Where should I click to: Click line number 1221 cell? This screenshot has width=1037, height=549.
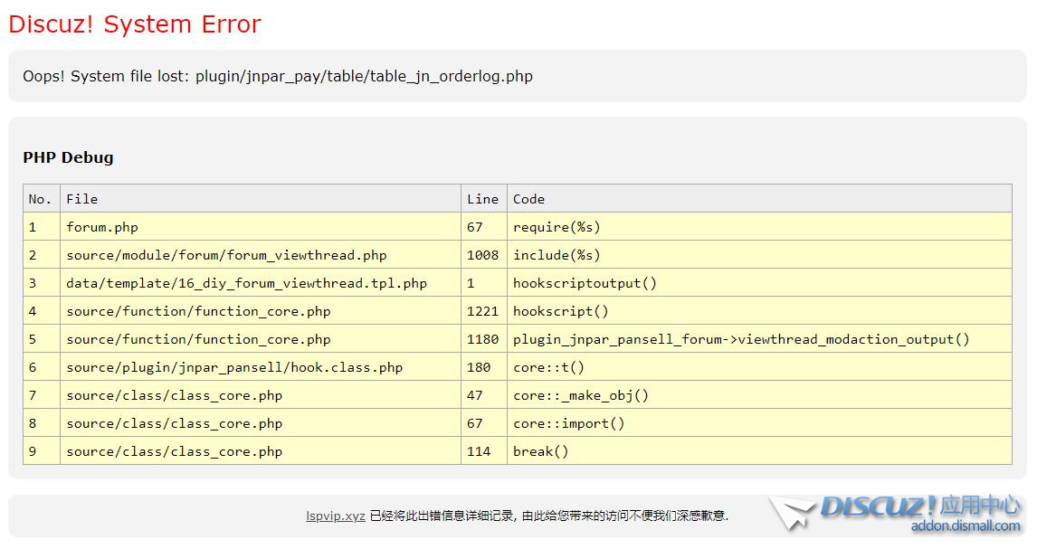[x=482, y=311]
